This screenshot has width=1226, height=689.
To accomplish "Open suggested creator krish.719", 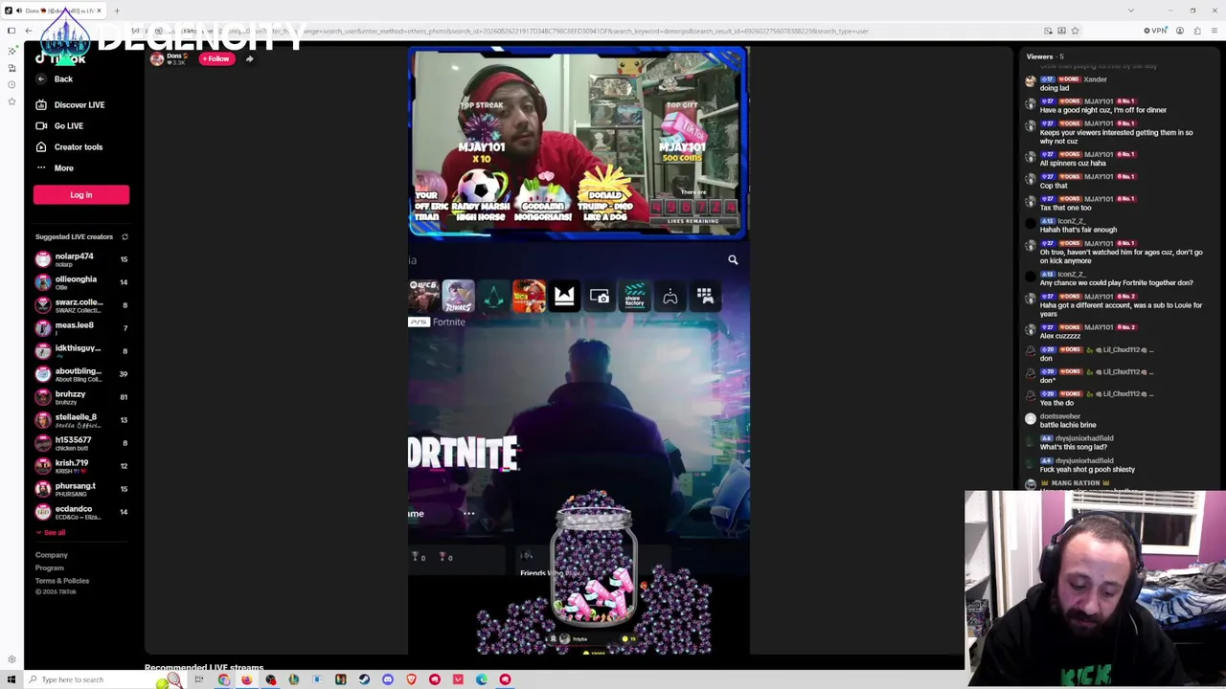I will coord(81,466).
